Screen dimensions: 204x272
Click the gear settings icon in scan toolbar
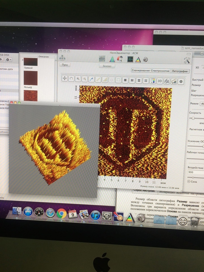click(x=181, y=82)
